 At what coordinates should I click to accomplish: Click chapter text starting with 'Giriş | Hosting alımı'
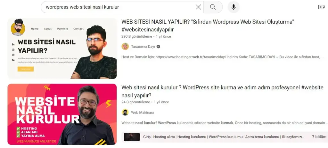click(224, 137)
